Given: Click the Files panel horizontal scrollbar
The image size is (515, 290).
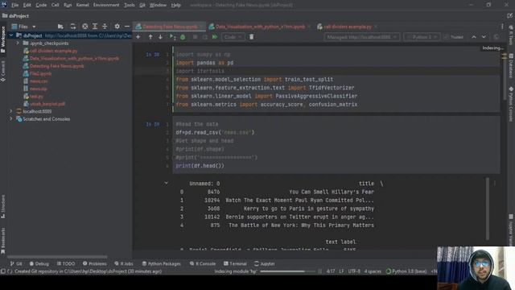Looking at the screenshot, I should coord(57,256).
